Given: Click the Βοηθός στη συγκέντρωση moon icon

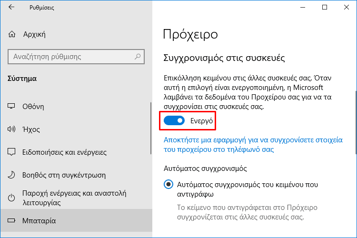Looking at the screenshot, I should pyautogui.click(x=11, y=175).
